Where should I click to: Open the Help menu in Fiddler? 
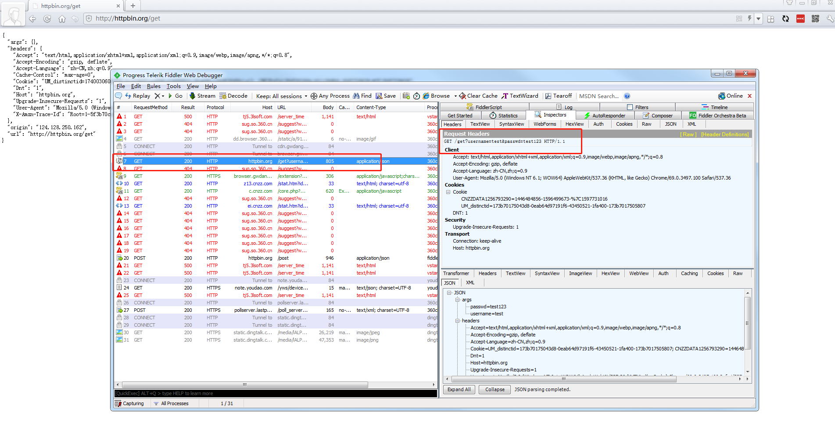click(x=211, y=86)
